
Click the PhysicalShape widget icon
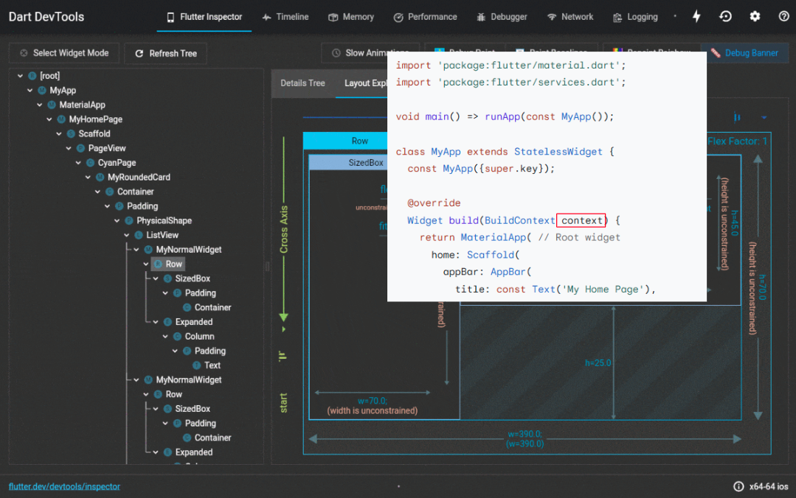coord(129,220)
